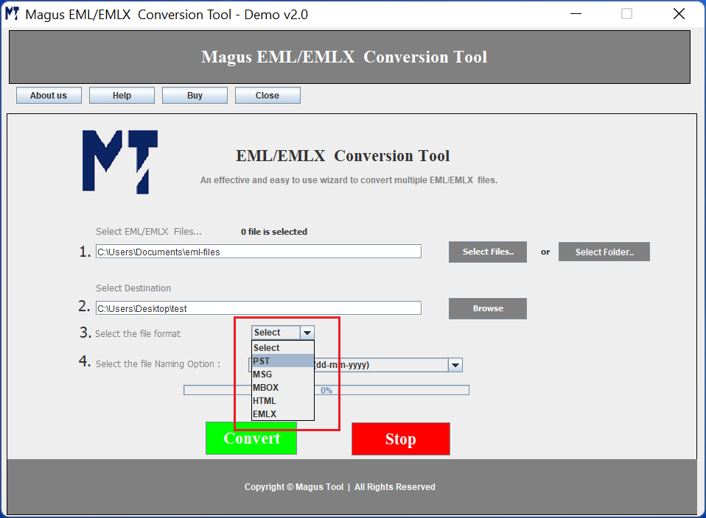Image resolution: width=706 pixels, height=518 pixels.
Task: Hit the red Stop button
Action: coord(400,439)
